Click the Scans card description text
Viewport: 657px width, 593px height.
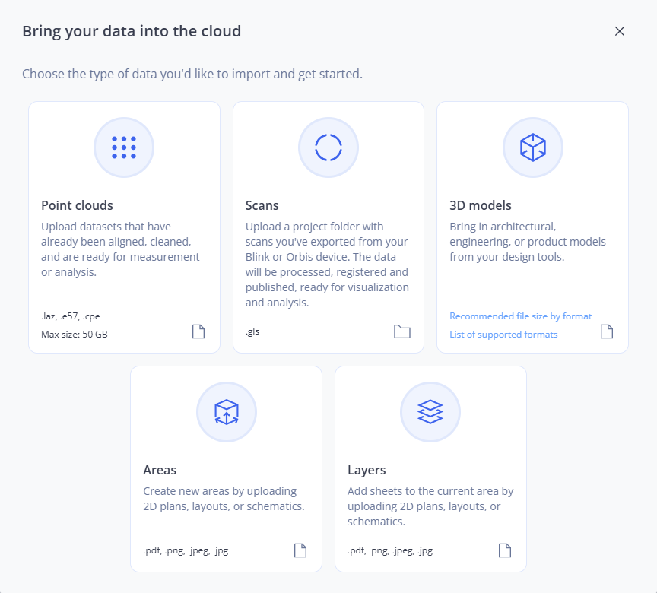(327, 265)
